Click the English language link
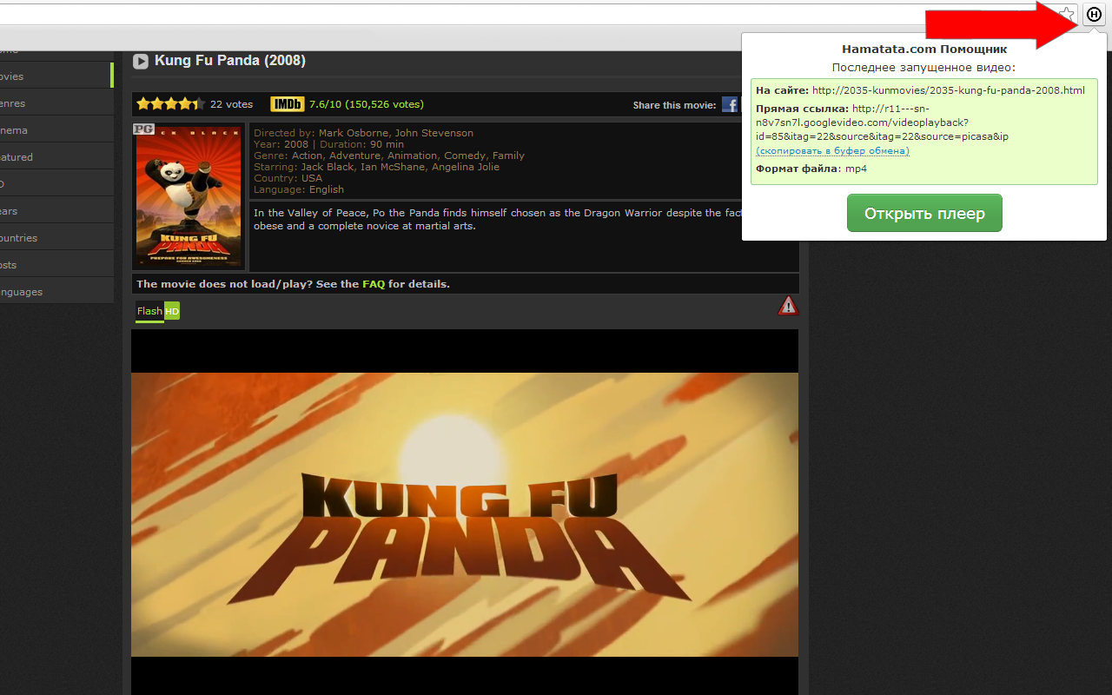This screenshot has width=1112, height=695. click(327, 189)
